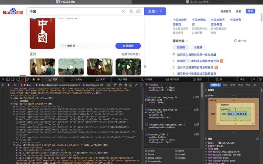Open the 百度首页 link

[x=226, y=11]
